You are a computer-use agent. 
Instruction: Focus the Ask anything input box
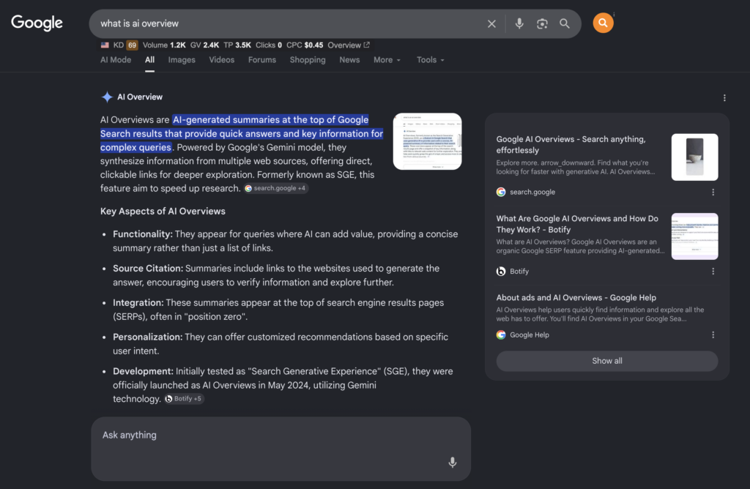(281, 449)
